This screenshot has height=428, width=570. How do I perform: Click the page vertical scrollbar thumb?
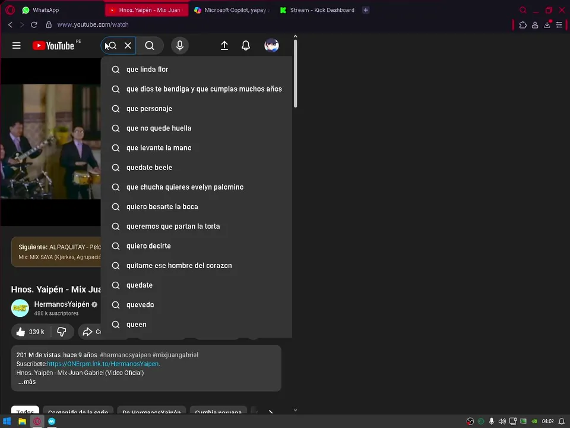coord(295,74)
